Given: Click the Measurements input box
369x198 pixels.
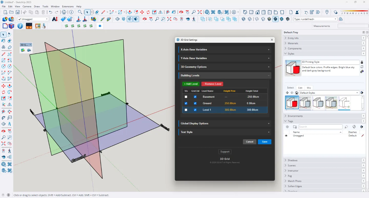Looking at the screenshot, I should pos(353,26).
